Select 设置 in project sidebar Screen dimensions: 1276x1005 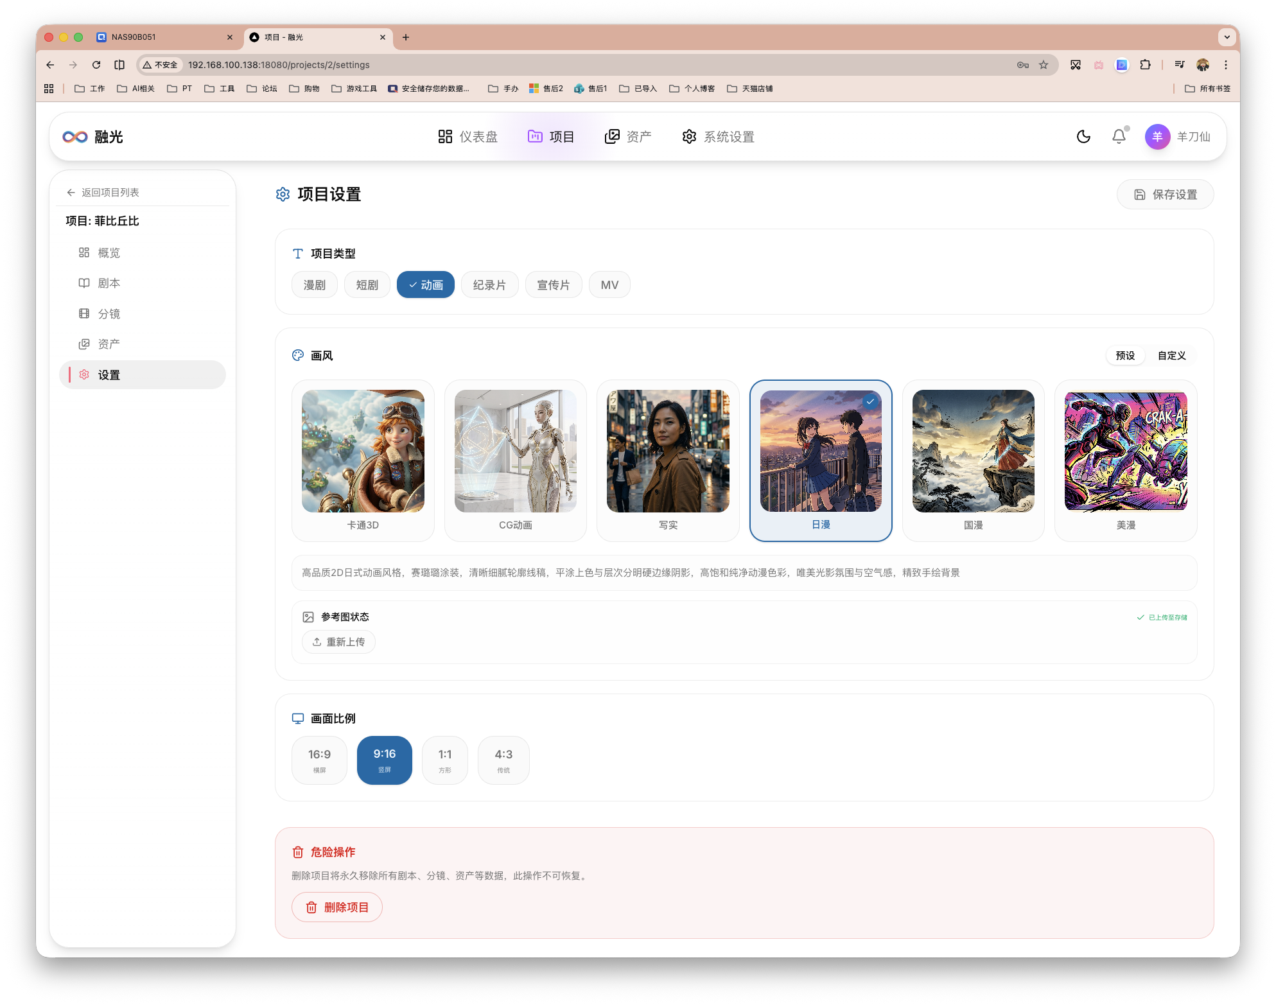tap(143, 375)
